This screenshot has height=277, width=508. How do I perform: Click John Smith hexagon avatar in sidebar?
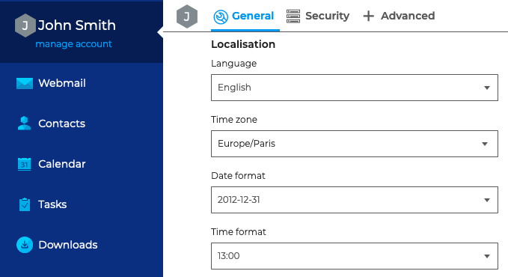[x=25, y=25]
